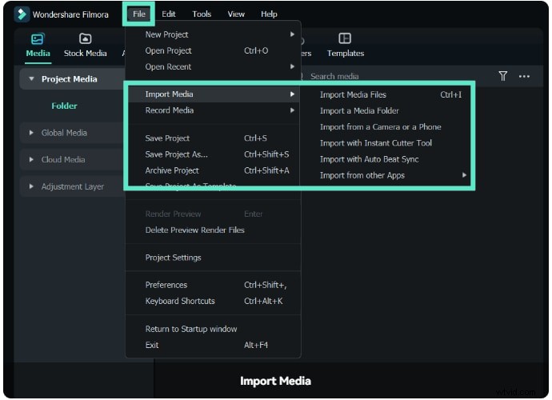This screenshot has width=552, height=400.
Task: Open the Templates tab icon
Action: click(x=345, y=39)
